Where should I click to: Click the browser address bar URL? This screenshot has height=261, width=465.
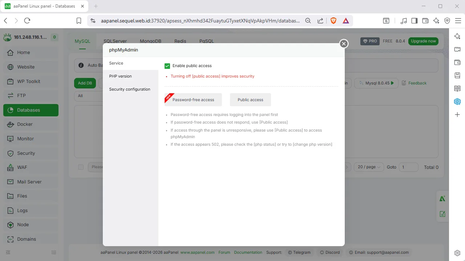(201, 21)
